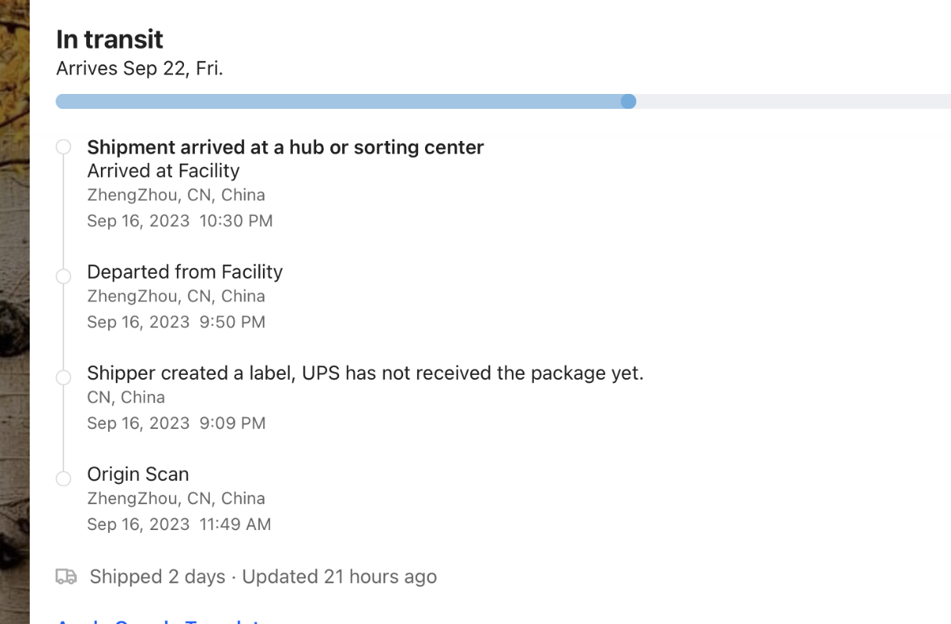Screen dimensions: 951x624
Task: Open the partially visible blue link below
Action: [157, 620]
